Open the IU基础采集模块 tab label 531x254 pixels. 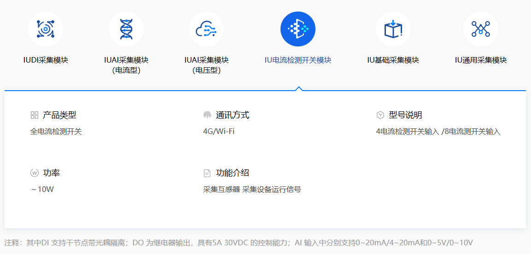click(393, 60)
